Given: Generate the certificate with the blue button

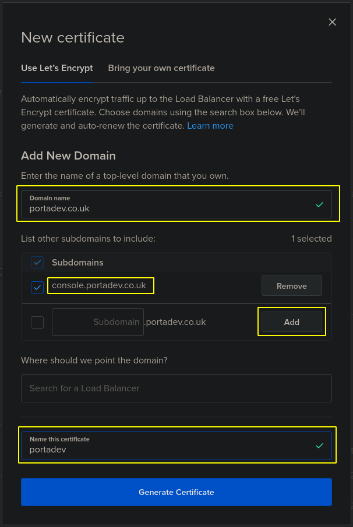Looking at the screenshot, I should pos(176,492).
